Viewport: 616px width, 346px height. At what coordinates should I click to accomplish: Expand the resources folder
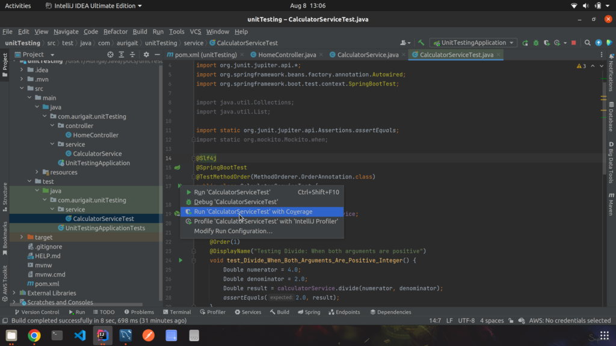[x=37, y=172]
